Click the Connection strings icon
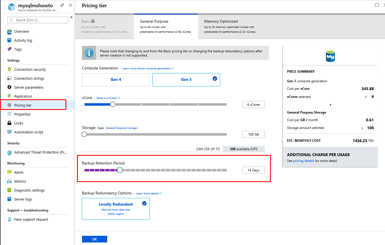This screenshot has height=245, width=385. (x=10, y=78)
